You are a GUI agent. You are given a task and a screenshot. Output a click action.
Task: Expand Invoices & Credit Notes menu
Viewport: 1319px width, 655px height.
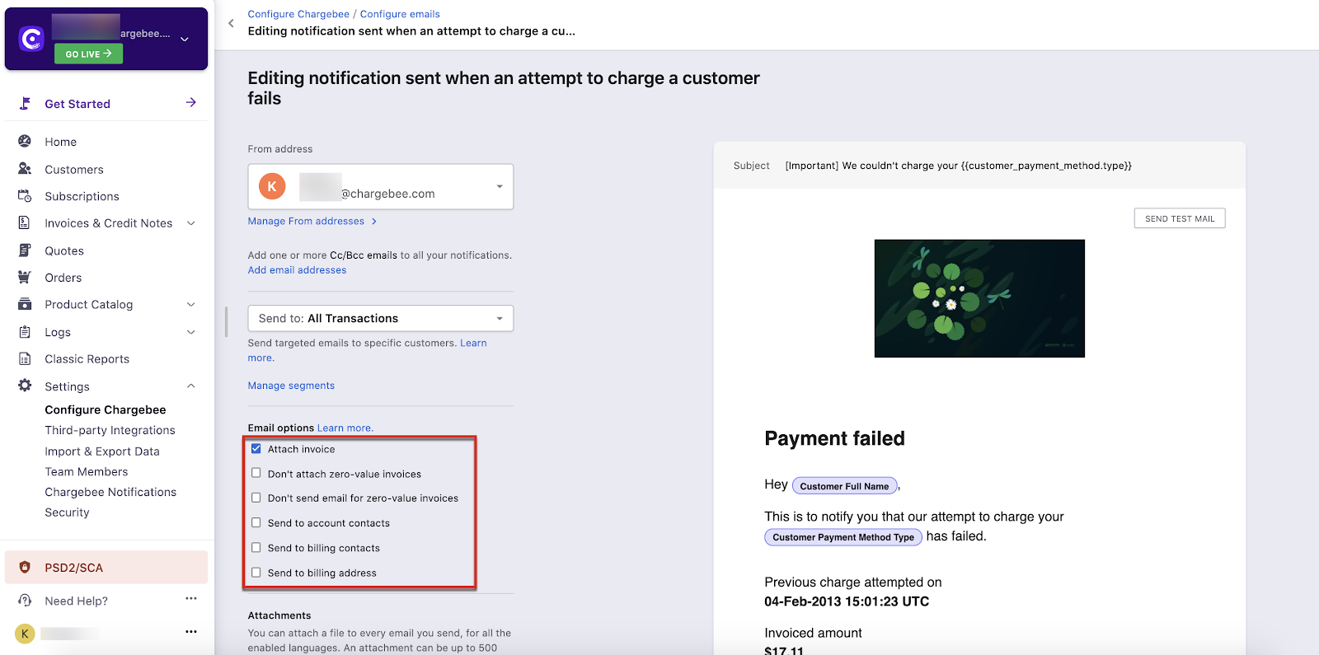coord(190,223)
